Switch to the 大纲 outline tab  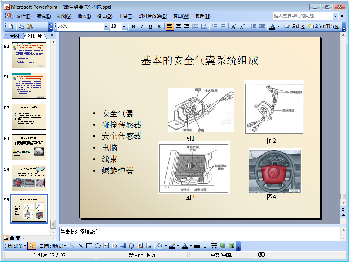[x=14, y=36]
